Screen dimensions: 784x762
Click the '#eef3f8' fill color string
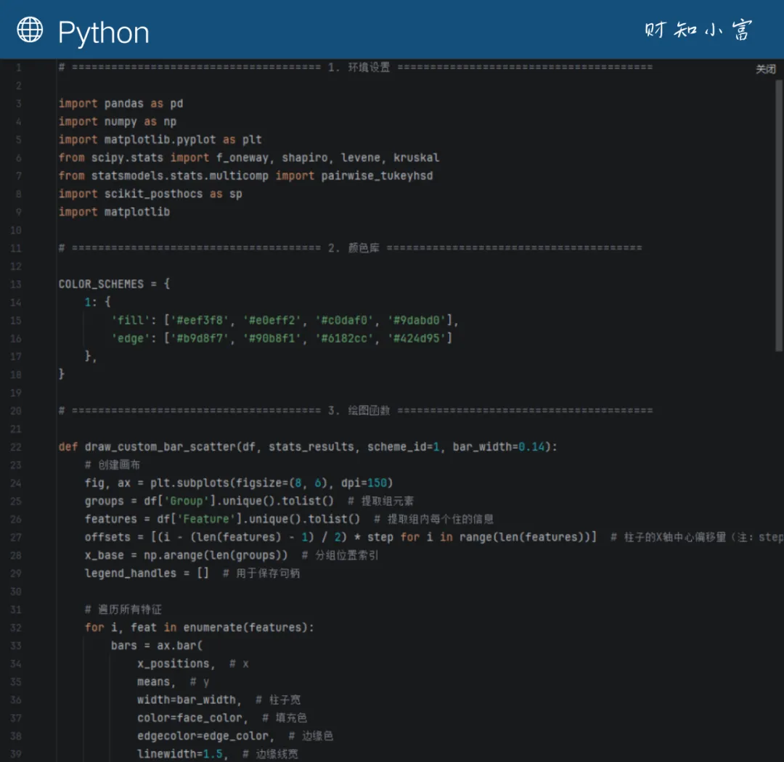[200, 320]
